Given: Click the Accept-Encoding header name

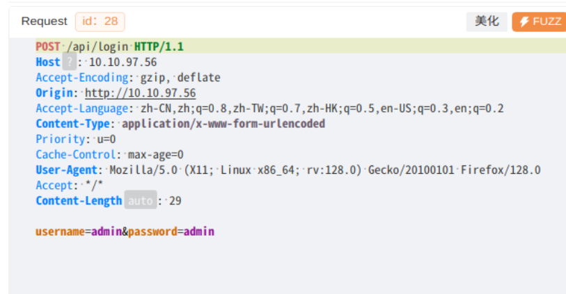Looking at the screenshot, I should point(82,78).
